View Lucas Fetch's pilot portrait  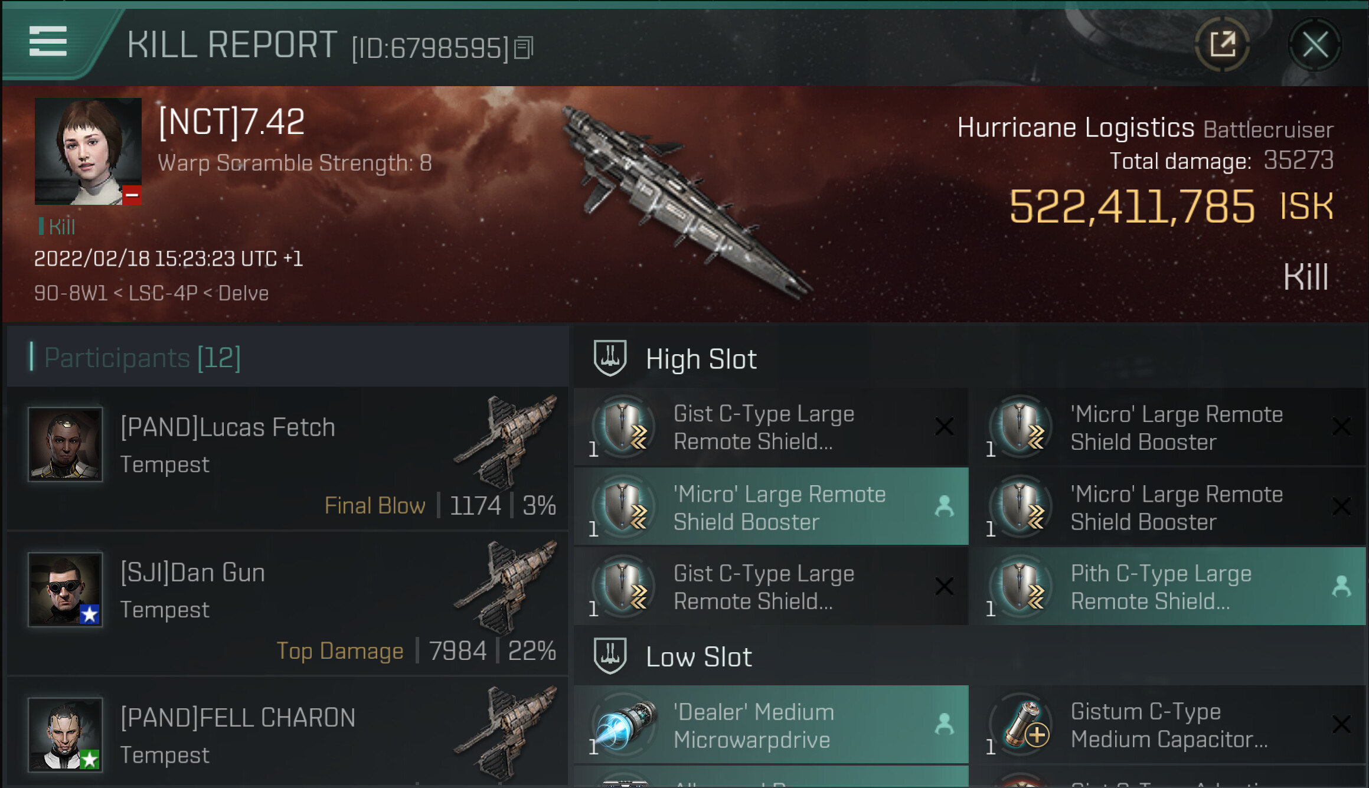click(66, 444)
